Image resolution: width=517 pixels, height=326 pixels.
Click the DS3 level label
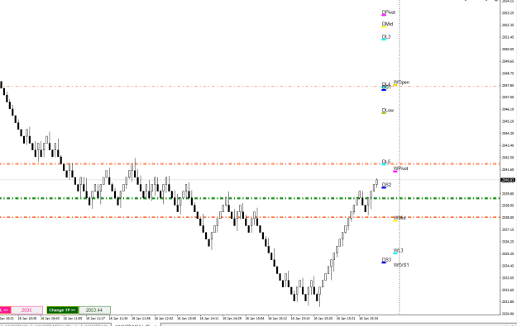[x=386, y=260]
